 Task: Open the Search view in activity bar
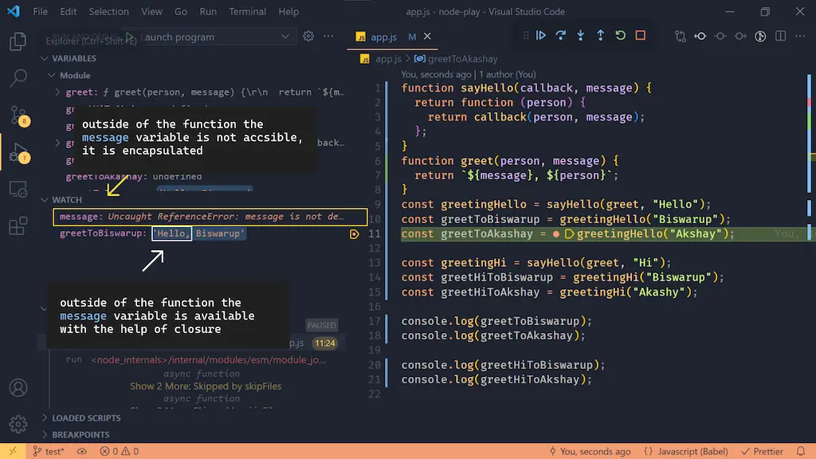click(x=18, y=78)
